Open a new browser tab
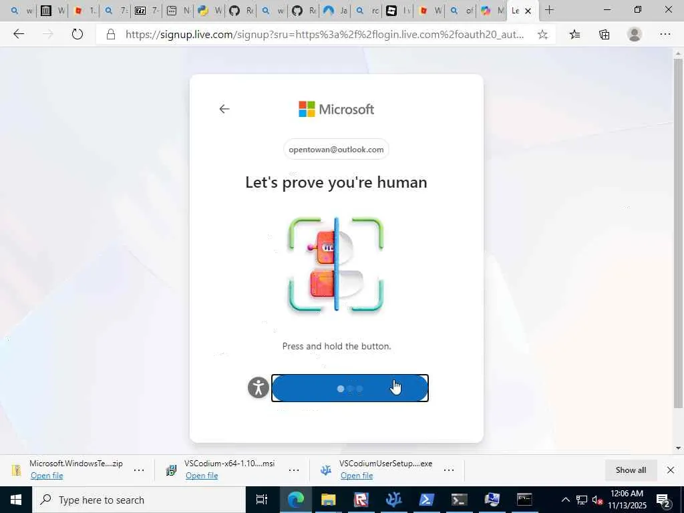The height and width of the screenshot is (513, 684). click(550, 10)
